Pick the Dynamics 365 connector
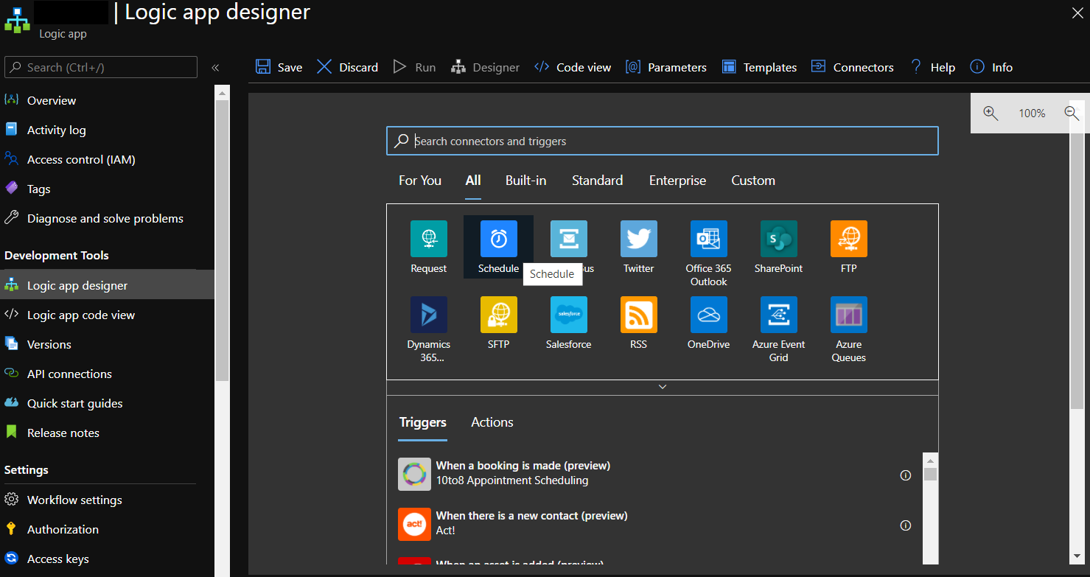Image resolution: width=1090 pixels, height=577 pixels. [x=429, y=315]
